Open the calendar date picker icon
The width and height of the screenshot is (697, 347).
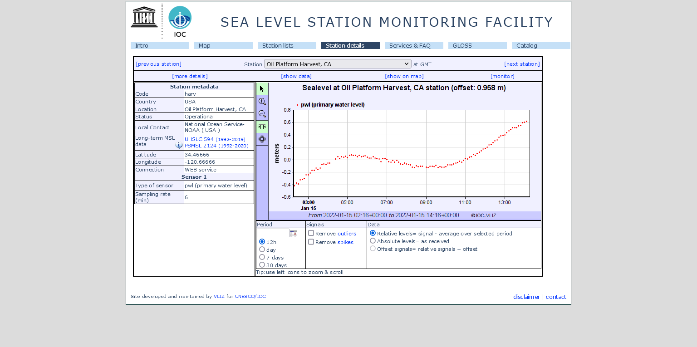click(294, 234)
